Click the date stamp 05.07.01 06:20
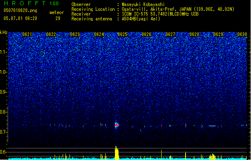 (x=20, y=18)
